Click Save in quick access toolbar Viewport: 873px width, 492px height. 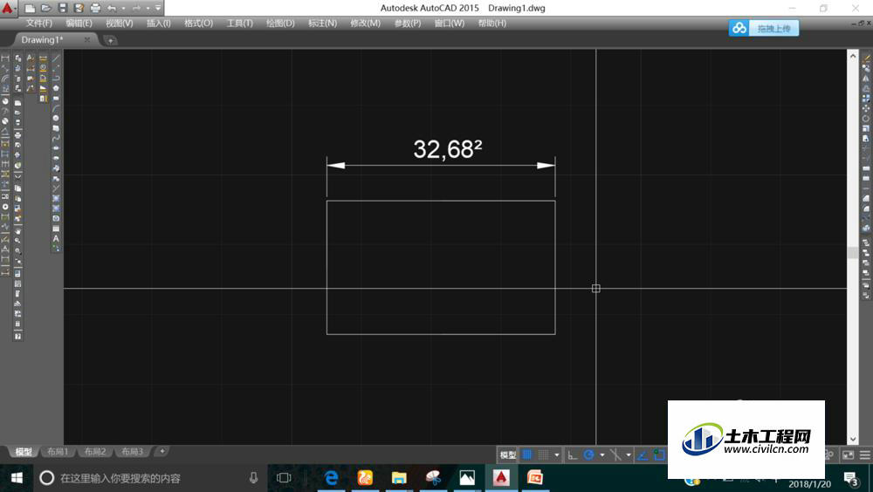62,9
